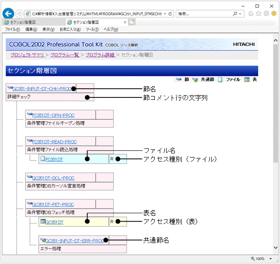This screenshot has height=264, width=280.
Task: Open the プログラム一覧 breadcrumb link
Action: [65, 55]
